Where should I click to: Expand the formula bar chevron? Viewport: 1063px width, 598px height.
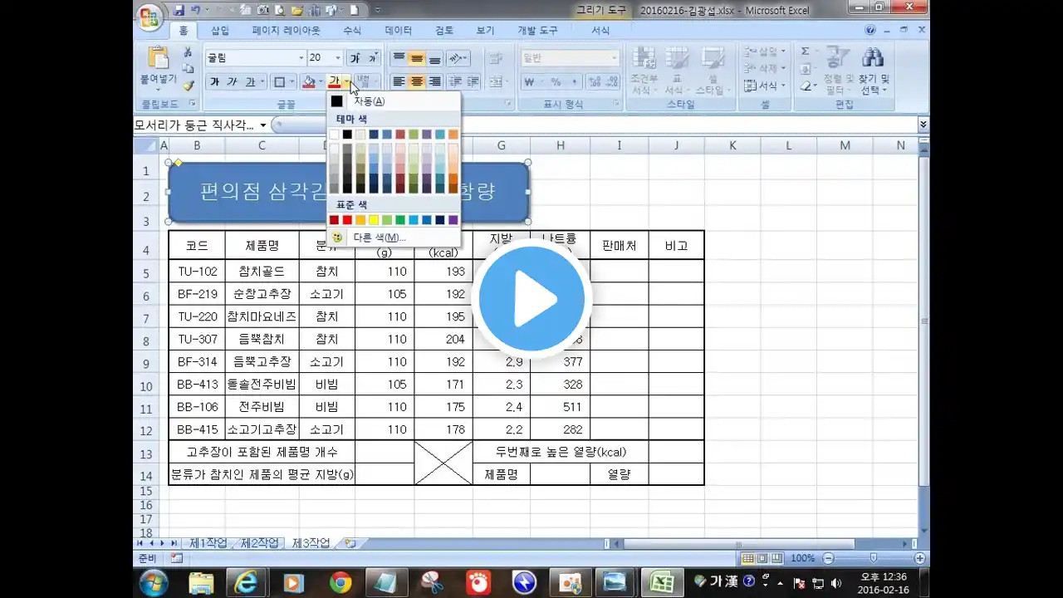923,125
